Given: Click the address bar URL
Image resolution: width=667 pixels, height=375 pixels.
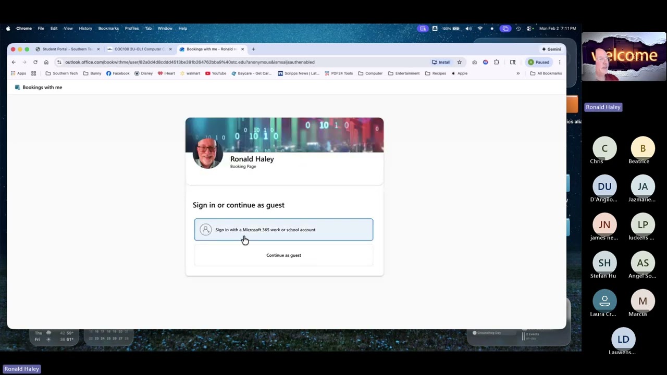Looking at the screenshot, I should coord(190,62).
